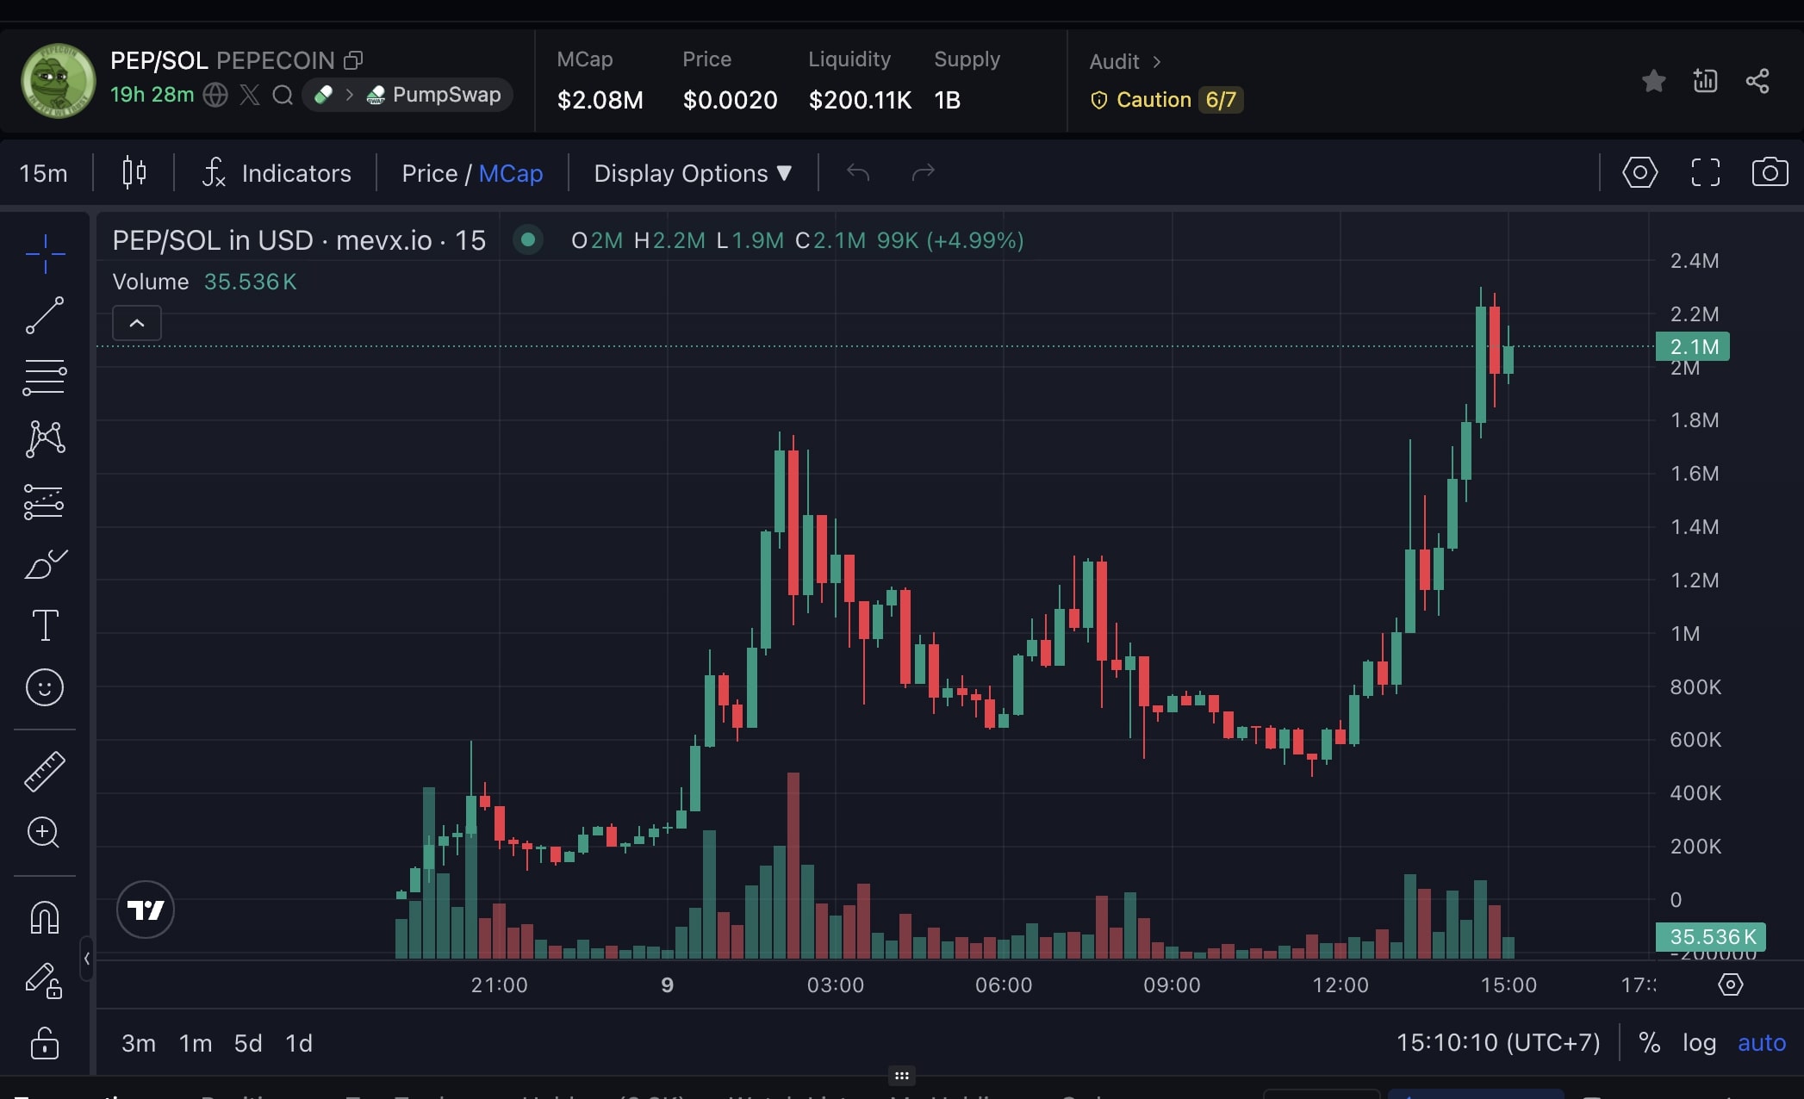Select the Fibonacci retracement tool

pos(45,377)
